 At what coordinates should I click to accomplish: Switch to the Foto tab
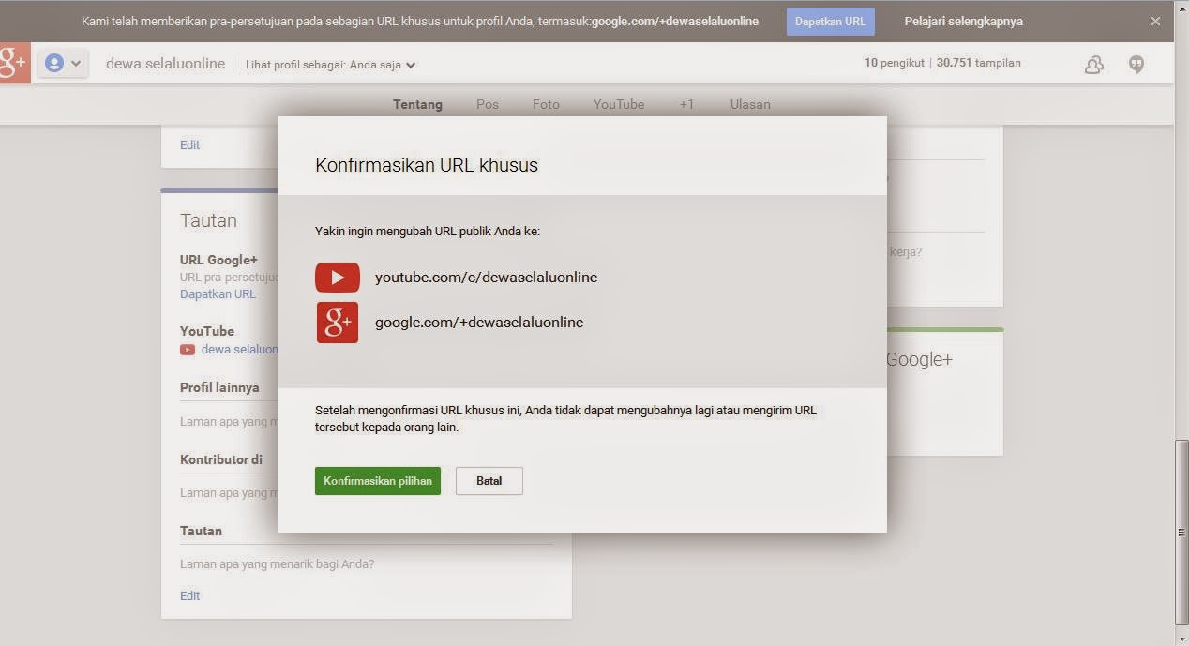pos(546,104)
